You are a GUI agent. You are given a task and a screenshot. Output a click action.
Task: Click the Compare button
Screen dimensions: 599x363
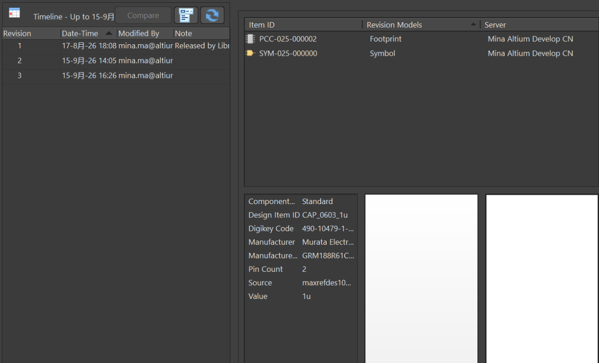(143, 15)
